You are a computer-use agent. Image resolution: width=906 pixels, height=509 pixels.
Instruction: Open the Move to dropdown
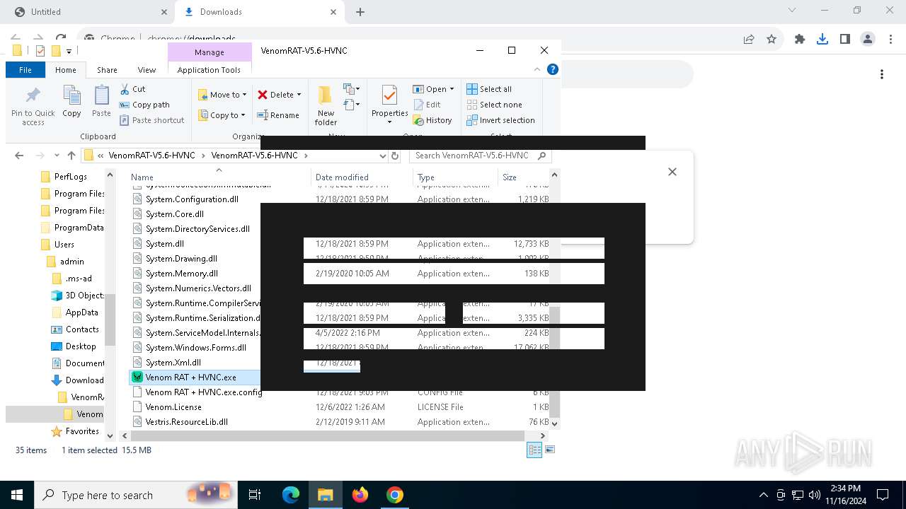[x=222, y=95]
